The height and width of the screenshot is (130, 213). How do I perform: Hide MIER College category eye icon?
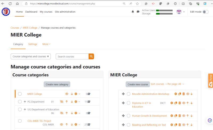(x=67, y=94)
